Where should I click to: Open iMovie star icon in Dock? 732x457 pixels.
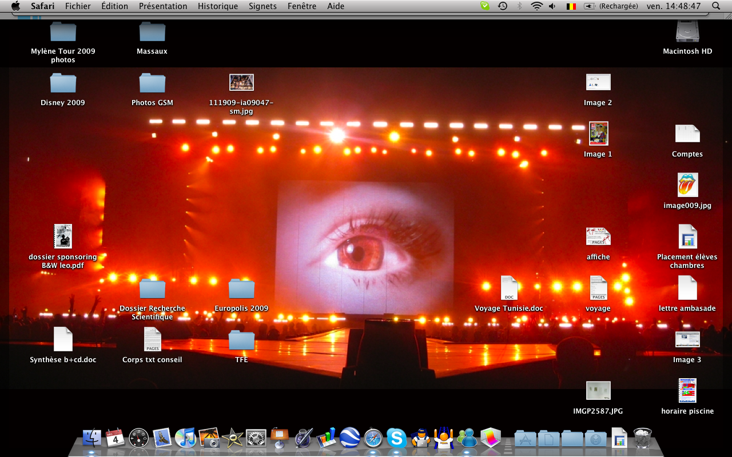tap(233, 438)
